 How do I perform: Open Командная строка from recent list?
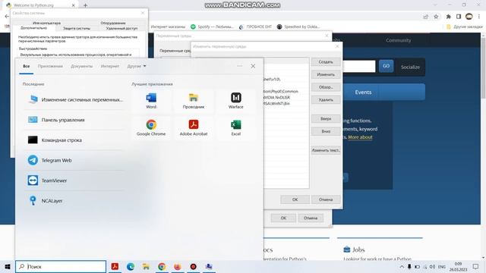75,140
